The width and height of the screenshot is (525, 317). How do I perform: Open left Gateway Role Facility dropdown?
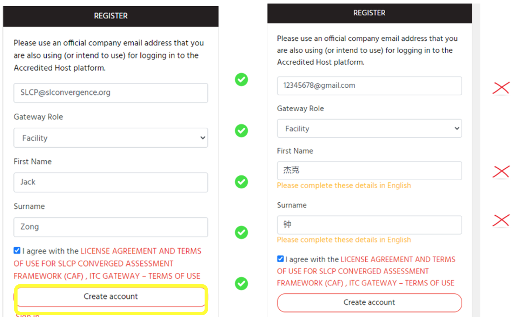[111, 138]
